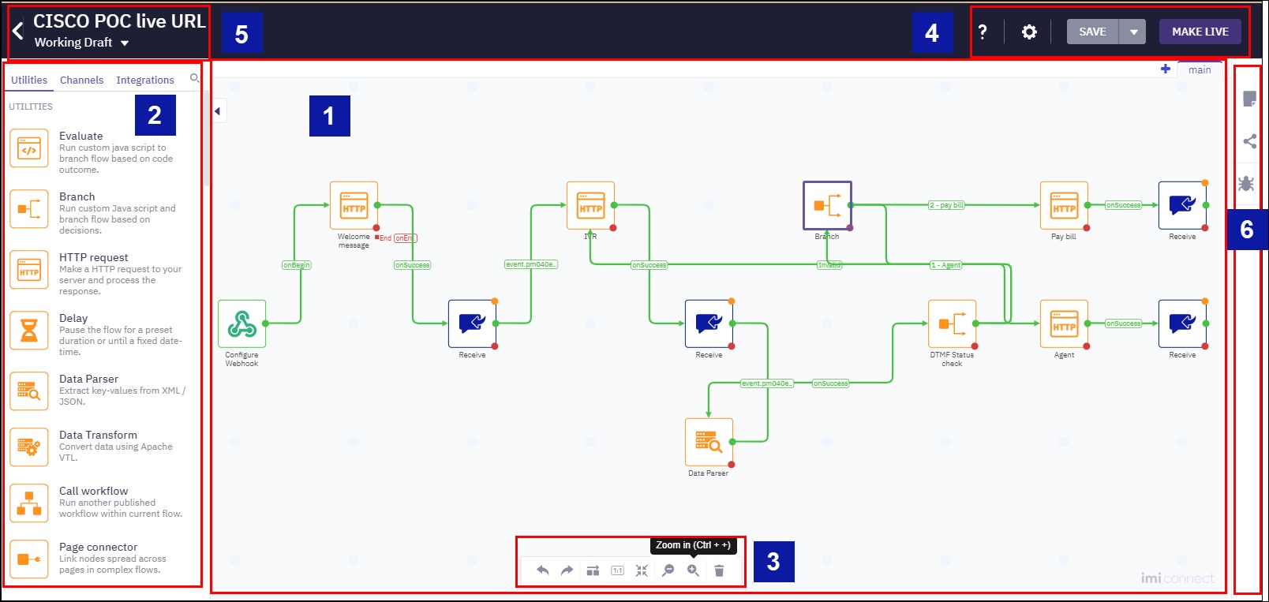Select the Page connector utility

tap(29, 559)
